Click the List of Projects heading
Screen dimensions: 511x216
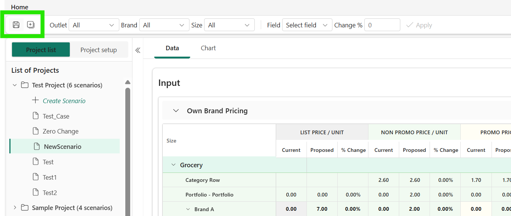coord(35,70)
